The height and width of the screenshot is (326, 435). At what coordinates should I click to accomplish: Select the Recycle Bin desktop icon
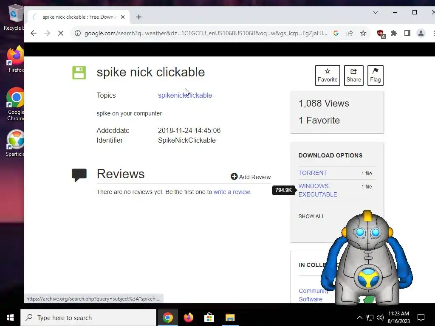pos(14,18)
